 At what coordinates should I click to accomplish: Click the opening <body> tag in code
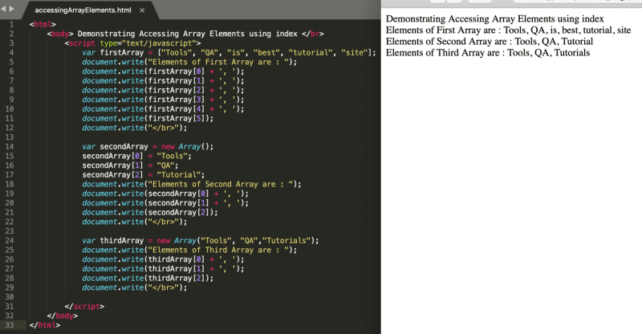[59, 34]
